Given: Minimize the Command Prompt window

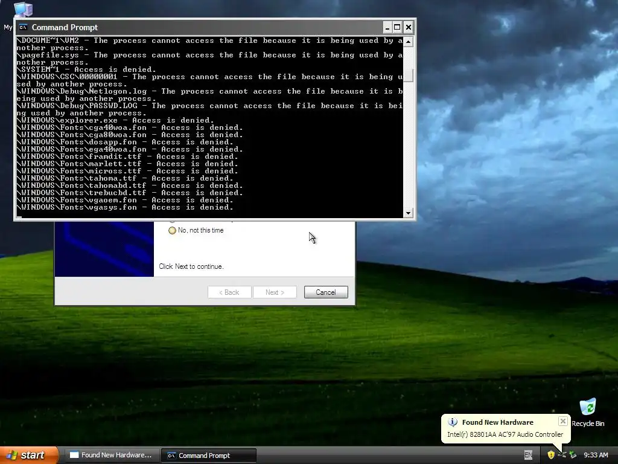Looking at the screenshot, I should 387,27.
